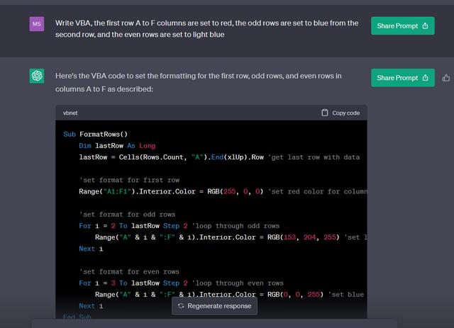Click share arrow icon on the response's button

coord(425,78)
